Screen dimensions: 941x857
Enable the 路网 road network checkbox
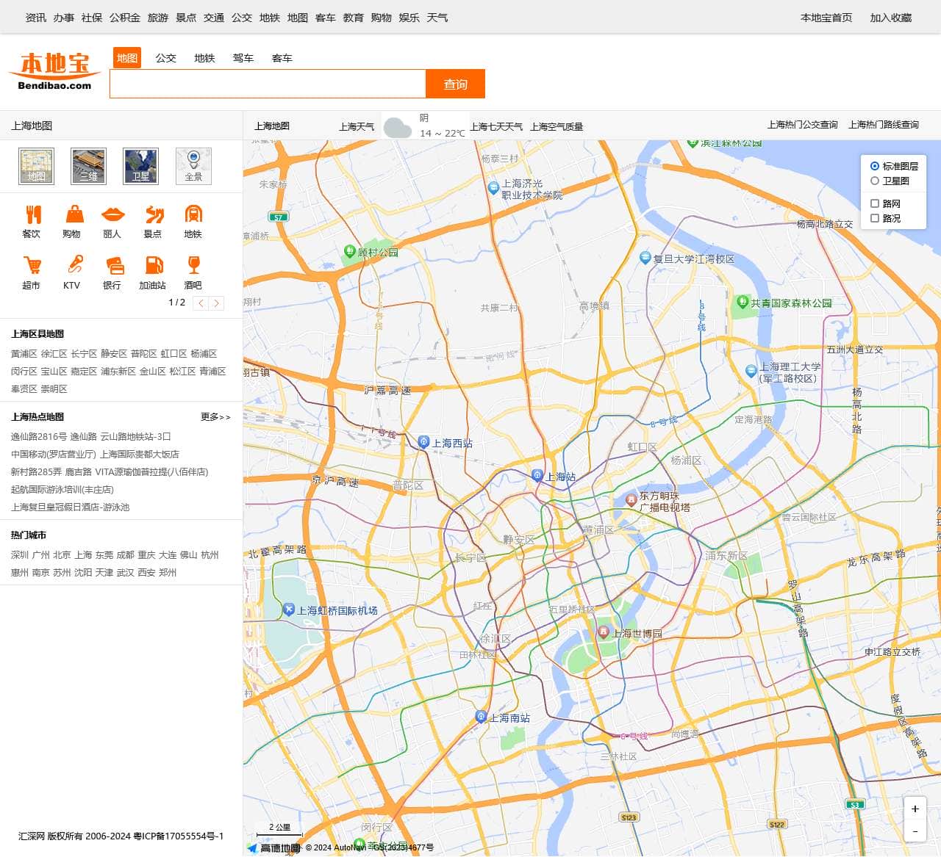click(x=875, y=203)
